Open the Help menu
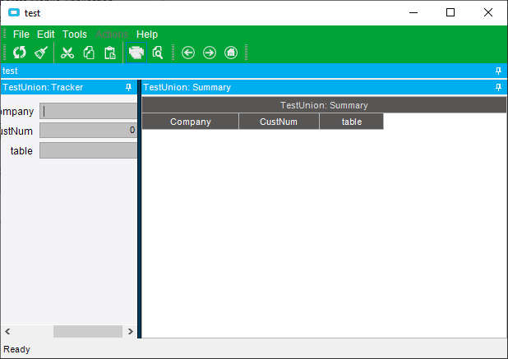Screen dimensions: 508x359 [147, 35]
